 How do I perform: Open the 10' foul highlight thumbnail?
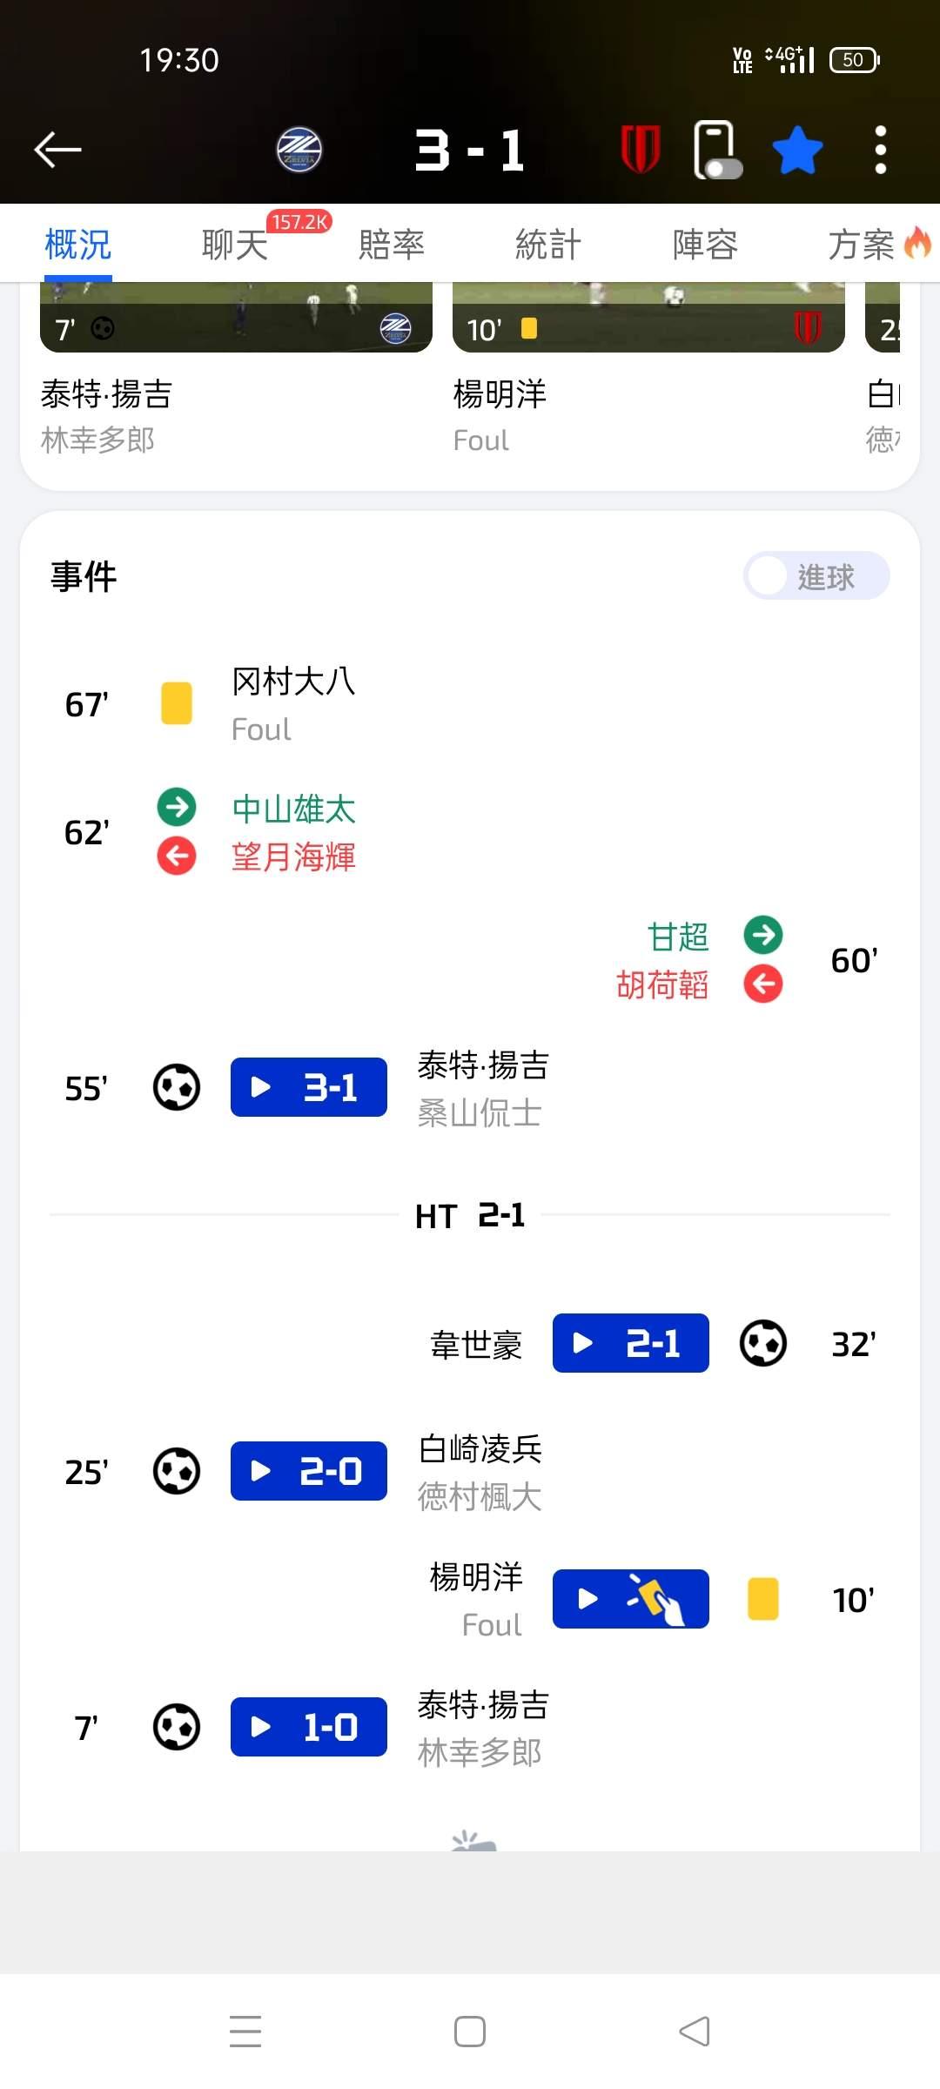coord(648,319)
